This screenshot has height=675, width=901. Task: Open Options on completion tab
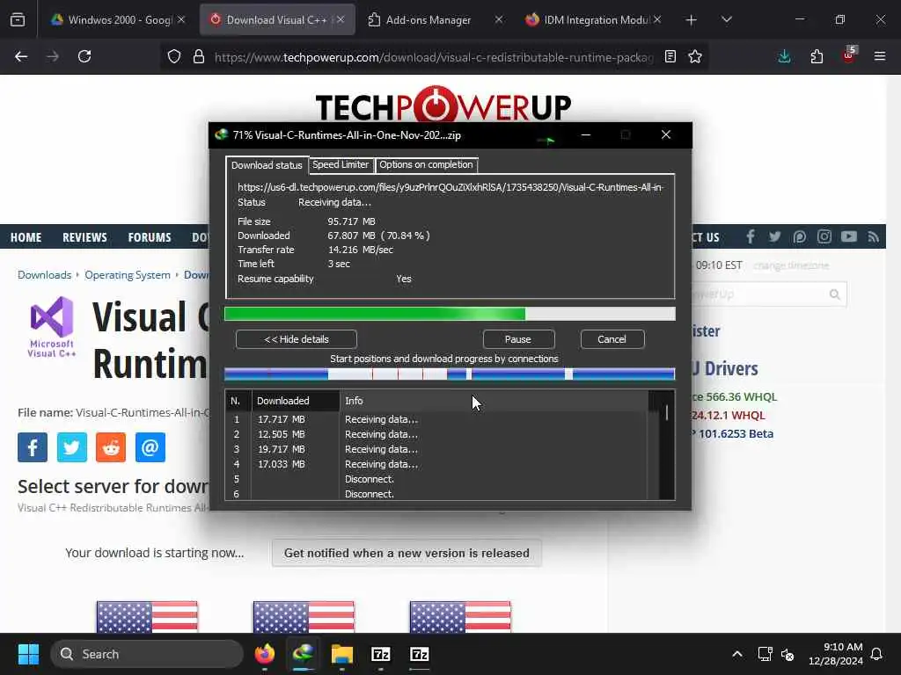point(426,164)
